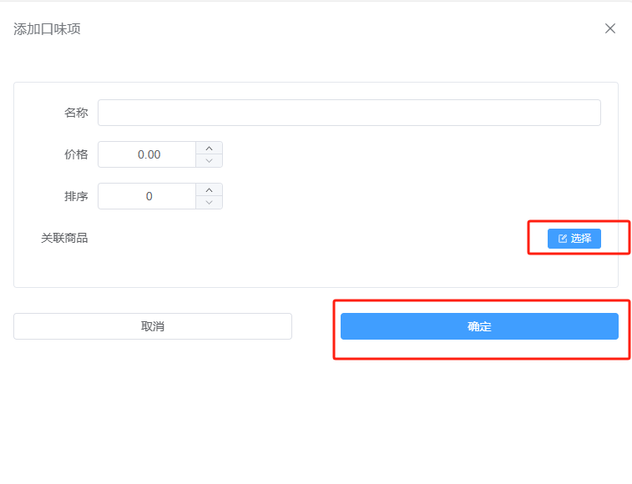Screen dimensions: 632x484
Task: Increase the 价格 value with up arrow
Action: [209, 149]
